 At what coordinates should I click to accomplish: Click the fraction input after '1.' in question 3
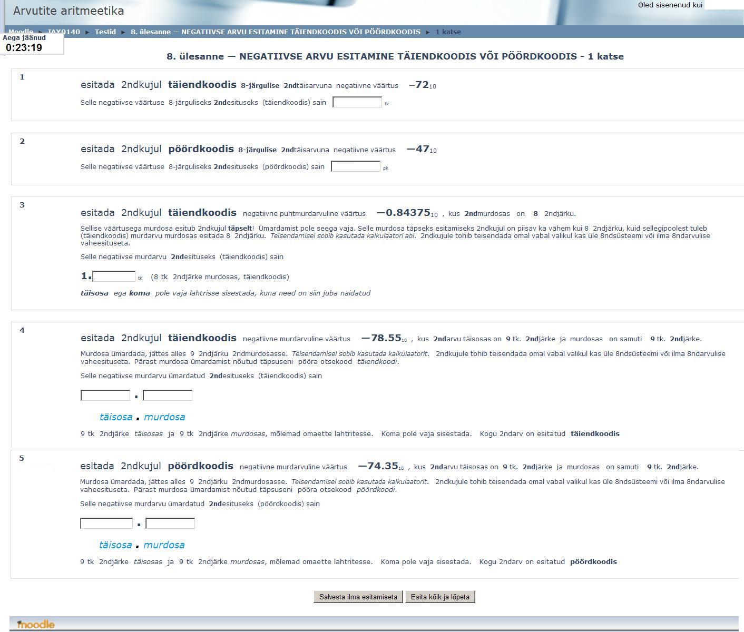tap(114, 276)
